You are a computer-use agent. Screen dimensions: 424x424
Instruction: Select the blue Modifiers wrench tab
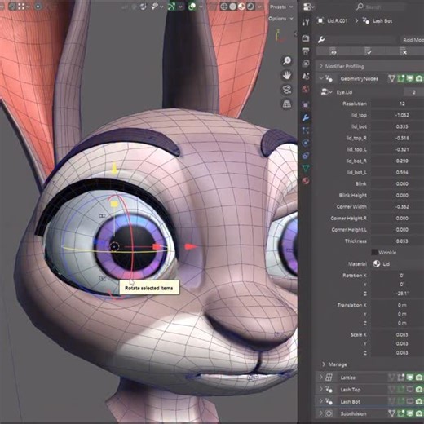[x=306, y=117]
